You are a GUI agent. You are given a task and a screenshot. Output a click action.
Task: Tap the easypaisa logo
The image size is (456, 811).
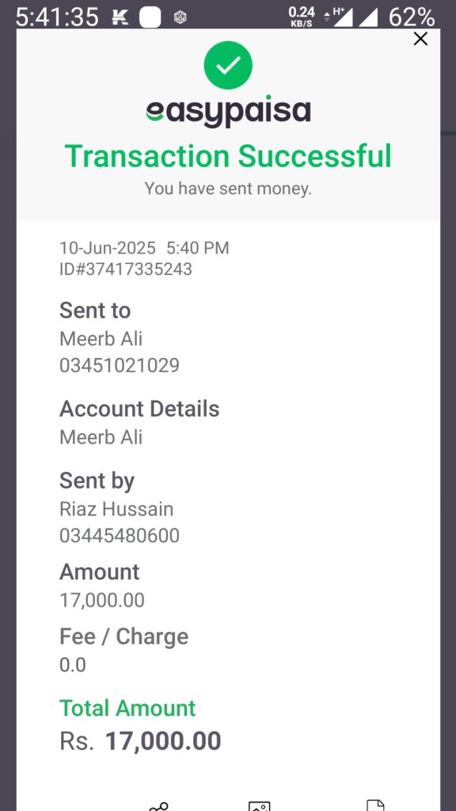(228, 111)
